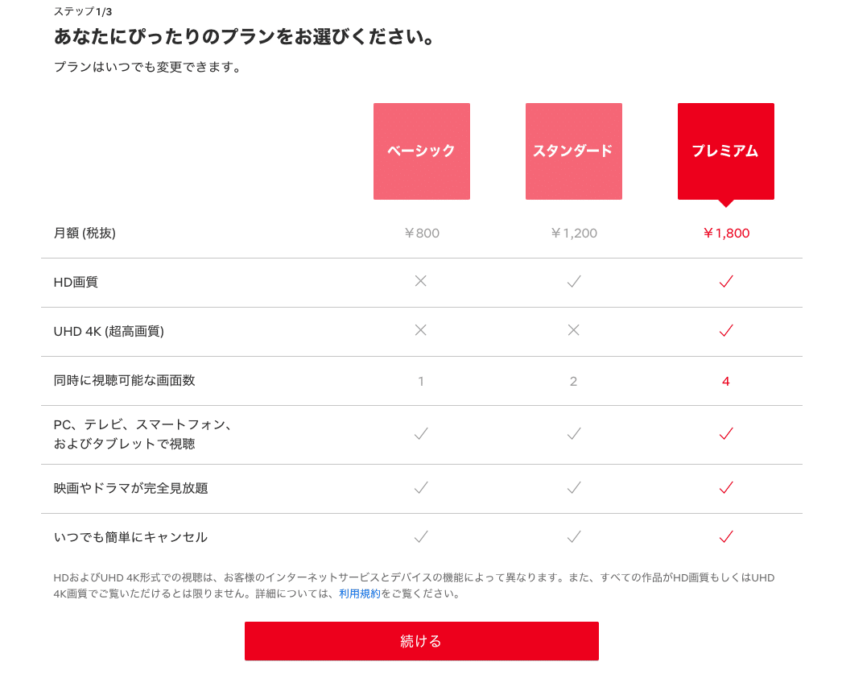Screen dimensions: 842x699
Task: Select the ベーシック plan tile
Action: coord(422,151)
